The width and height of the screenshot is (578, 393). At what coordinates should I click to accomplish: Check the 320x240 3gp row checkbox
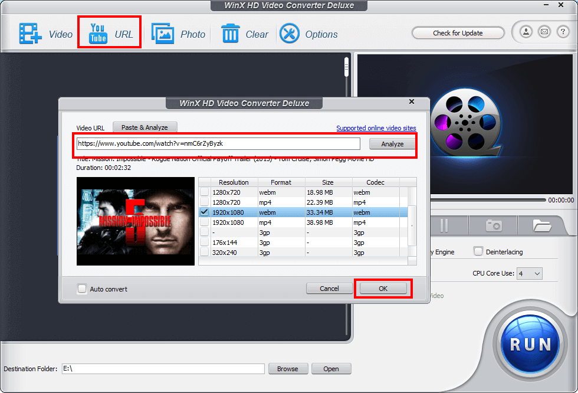pos(204,252)
